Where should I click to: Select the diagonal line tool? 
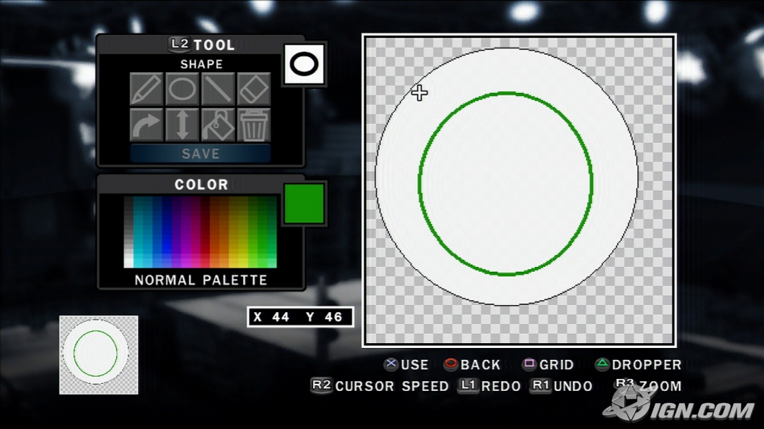tap(218, 89)
